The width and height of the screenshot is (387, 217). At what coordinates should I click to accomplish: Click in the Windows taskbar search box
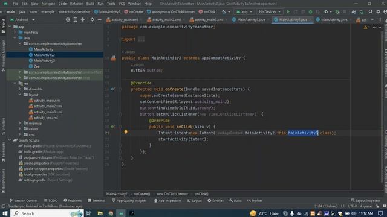tap(47, 213)
